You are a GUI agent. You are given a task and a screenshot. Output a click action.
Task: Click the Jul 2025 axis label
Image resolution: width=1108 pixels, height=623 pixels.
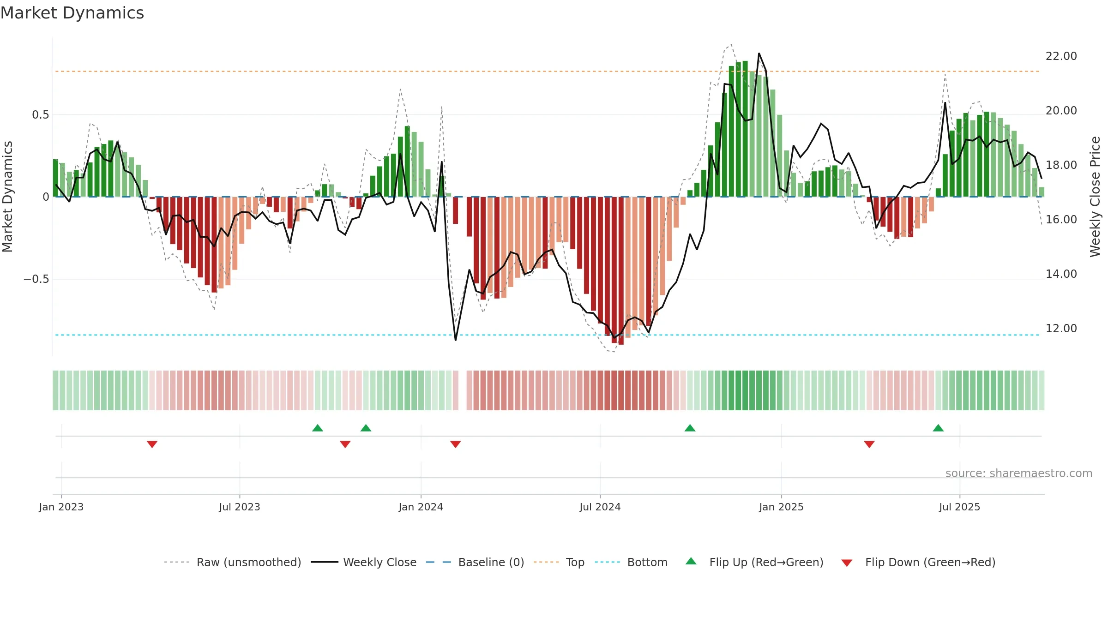960,507
